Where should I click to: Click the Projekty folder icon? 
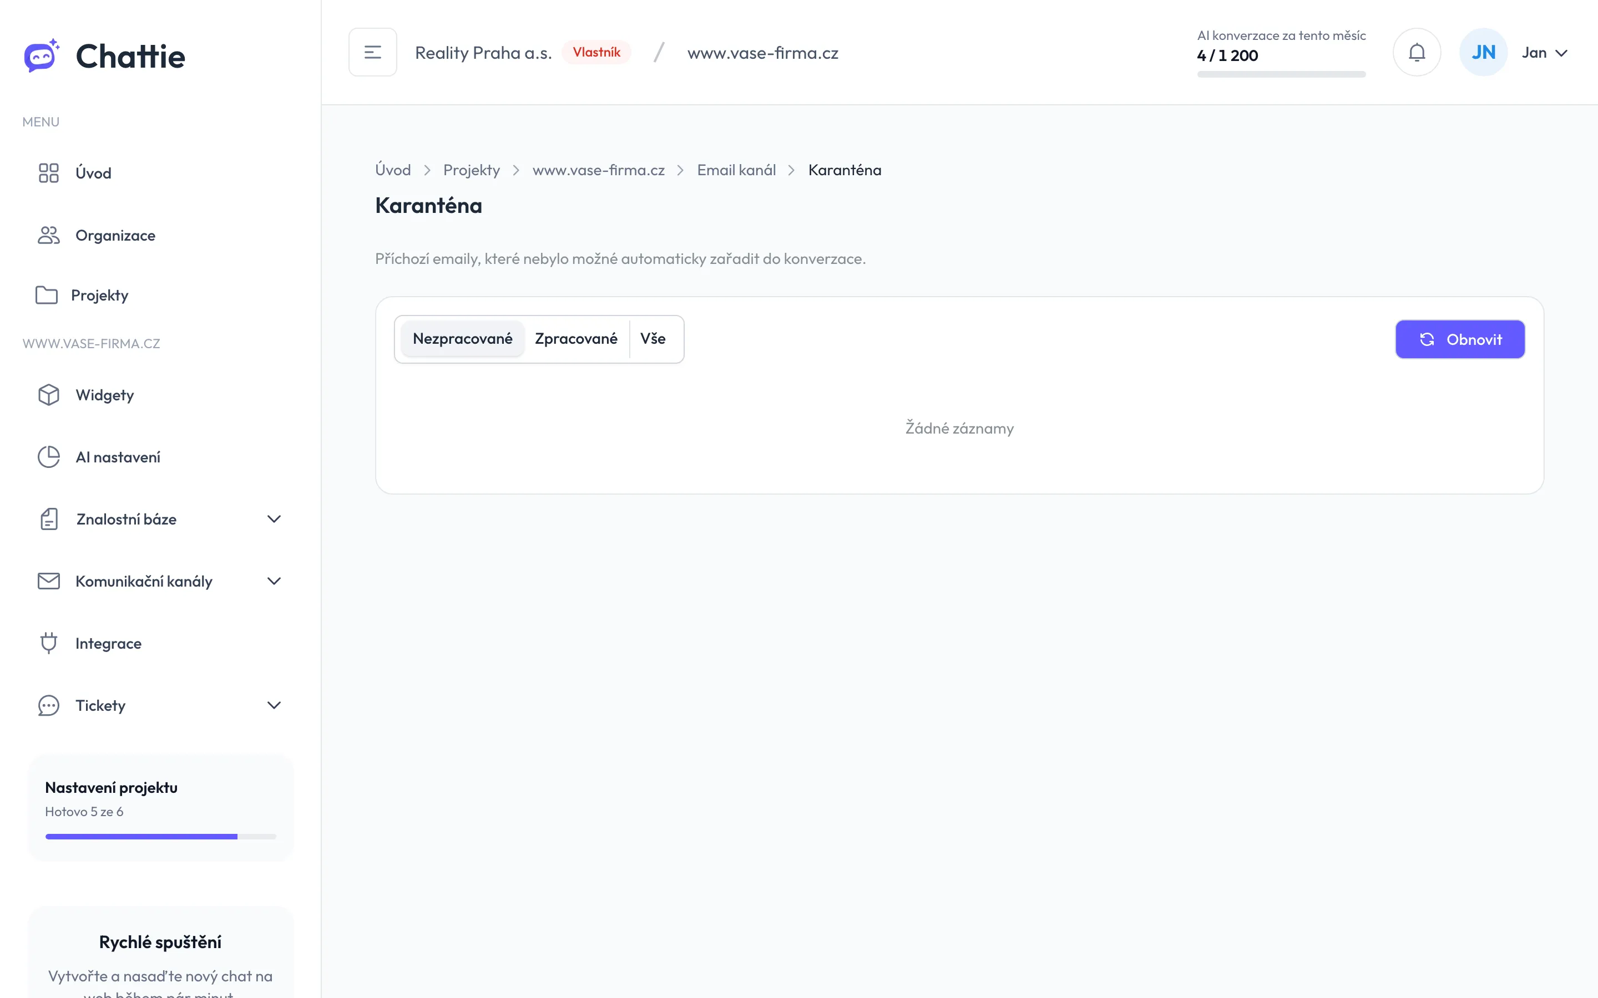[46, 295]
